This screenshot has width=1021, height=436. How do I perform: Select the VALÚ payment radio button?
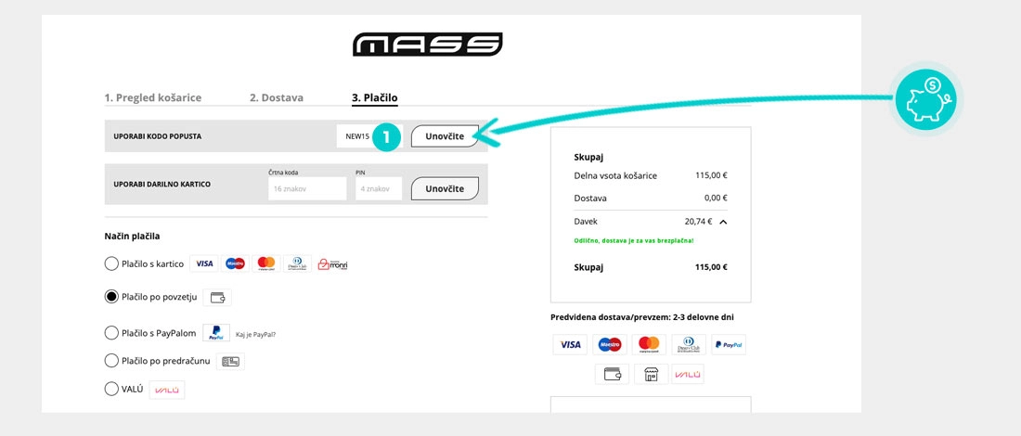point(111,389)
